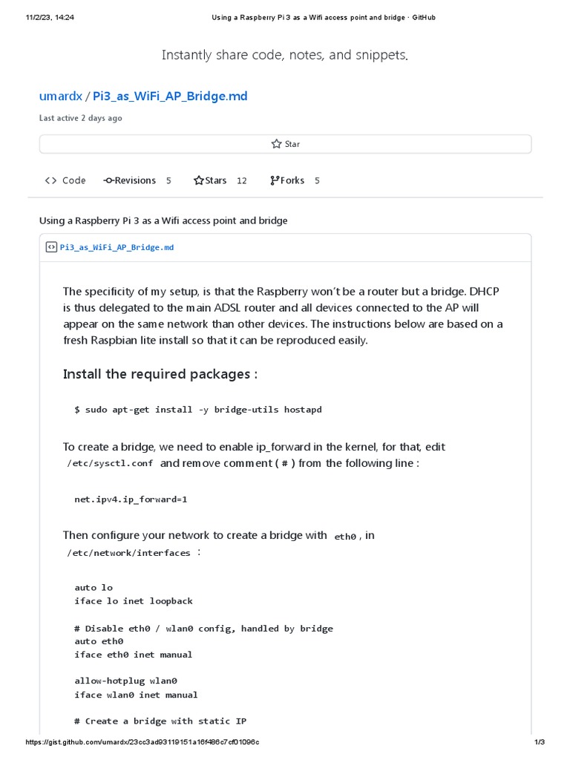570x760 pixels.
Task: Click the Last active 2 days ago text
Action: point(81,118)
